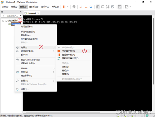155x117 pixels.
Task: Toggle the thumbnail bar toolbar icon
Action: click(x=103, y=7)
